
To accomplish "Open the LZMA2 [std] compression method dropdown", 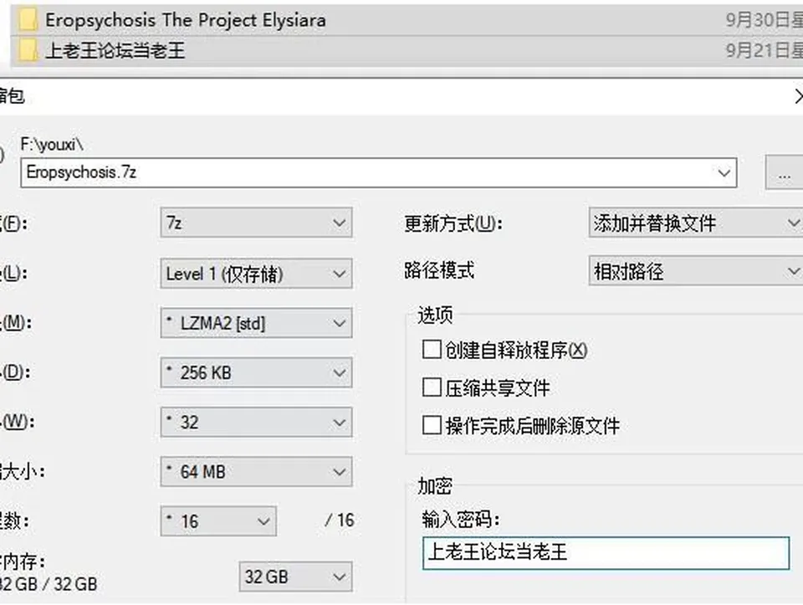I will click(x=256, y=323).
